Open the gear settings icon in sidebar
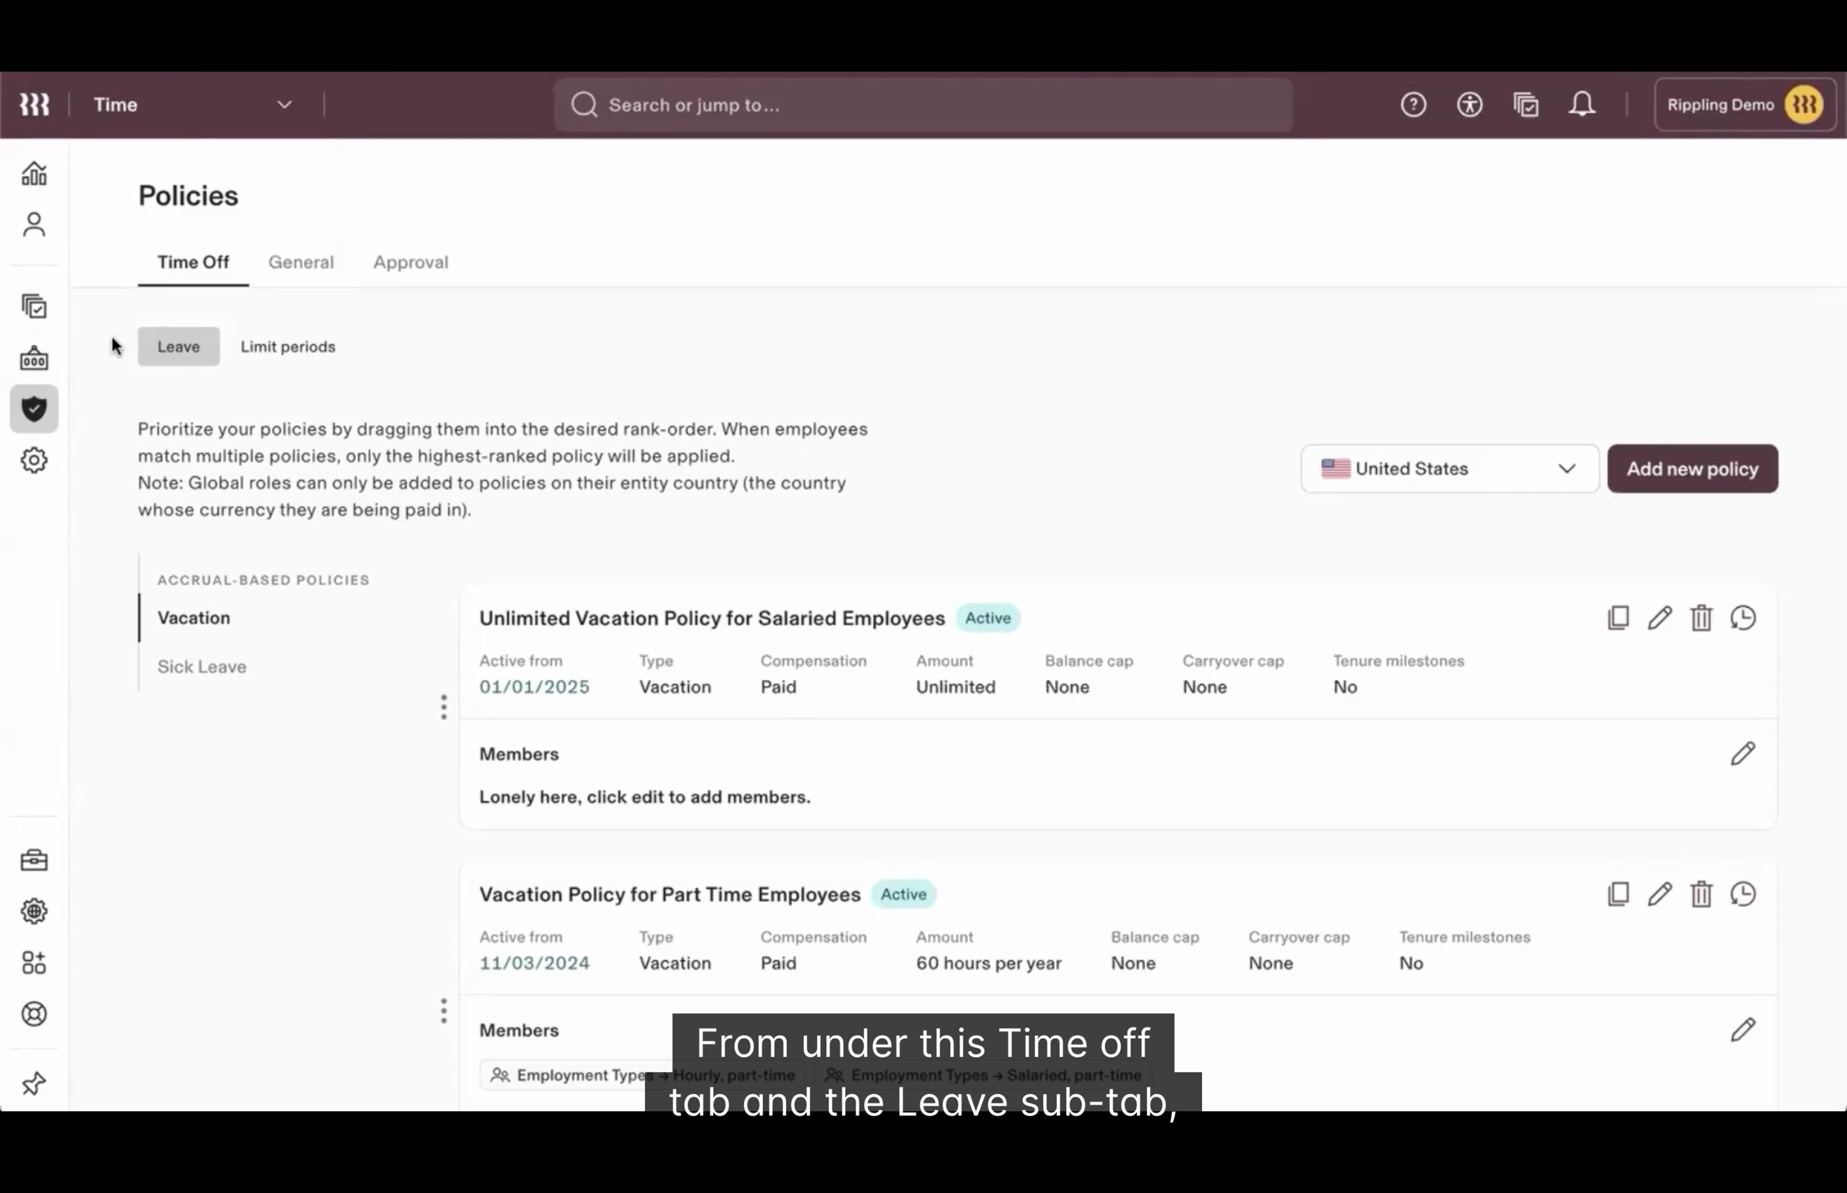 tap(34, 460)
